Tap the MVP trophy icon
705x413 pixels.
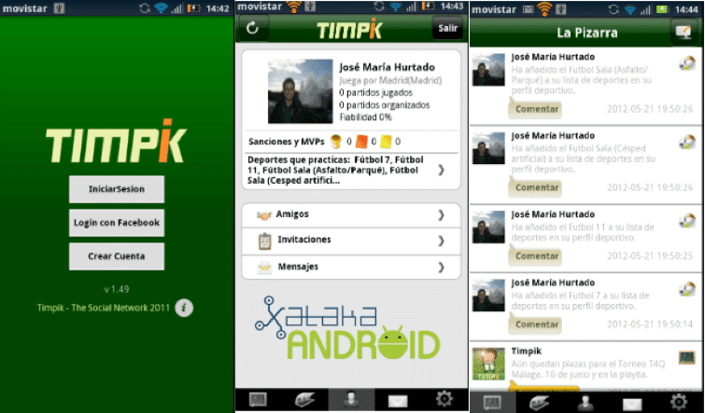click(x=336, y=142)
